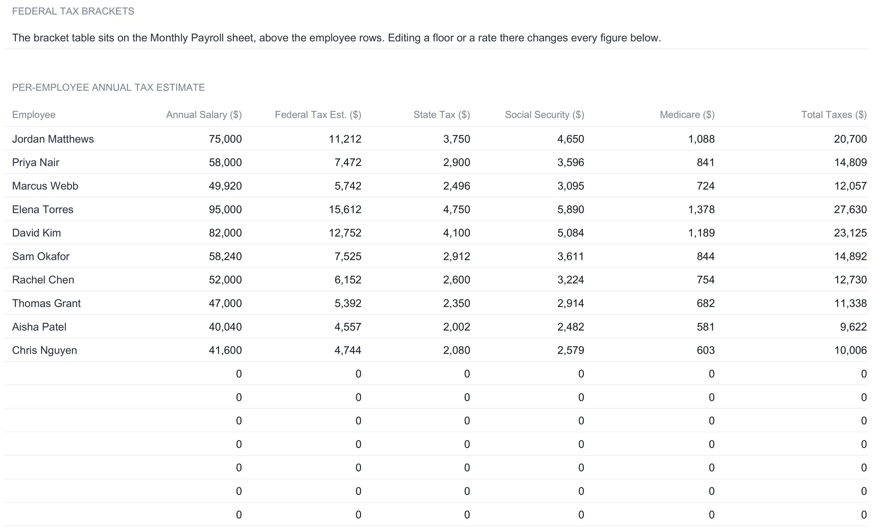The width and height of the screenshot is (872, 530).
Task: Click Thomas Grant's state tax 2,350
Action: pyautogui.click(x=457, y=303)
